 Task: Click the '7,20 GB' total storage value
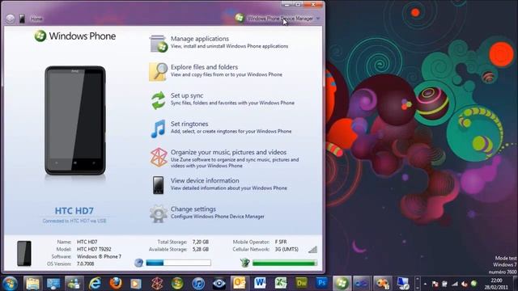click(x=201, y=242)
